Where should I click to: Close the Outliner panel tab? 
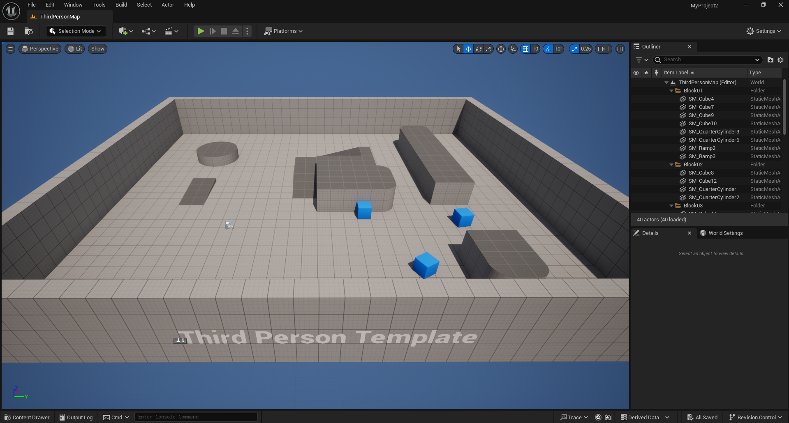click(x=690, y=47)
